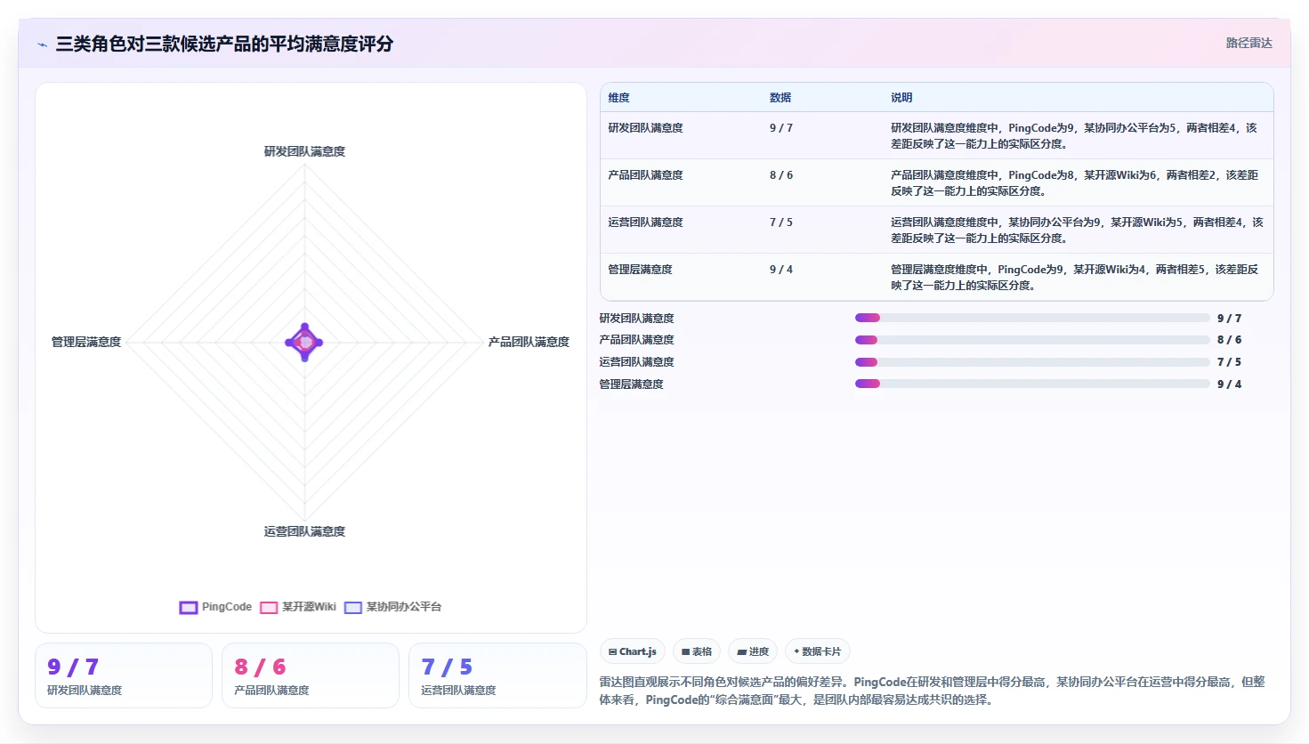Click the lightning icon beside the title
This screenshot has height=744, width=1309.
click(42, 44)
